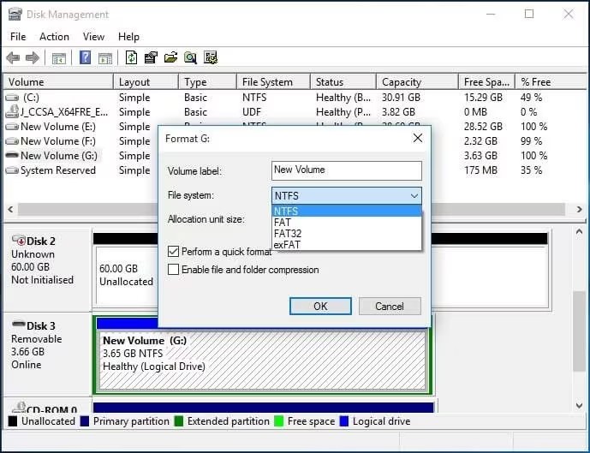Choose exFAT from the file system list

[287, 245]
